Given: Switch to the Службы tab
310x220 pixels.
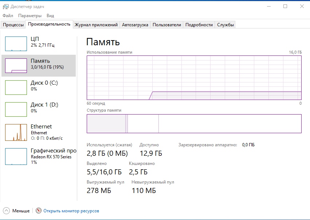Looking at the screenshot, I should [x=225, y=25].
